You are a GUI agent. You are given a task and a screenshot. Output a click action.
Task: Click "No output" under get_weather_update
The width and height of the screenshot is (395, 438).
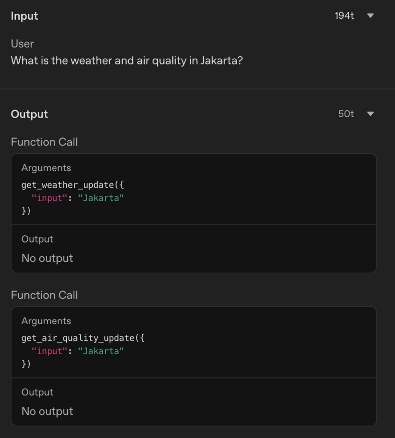47,258
